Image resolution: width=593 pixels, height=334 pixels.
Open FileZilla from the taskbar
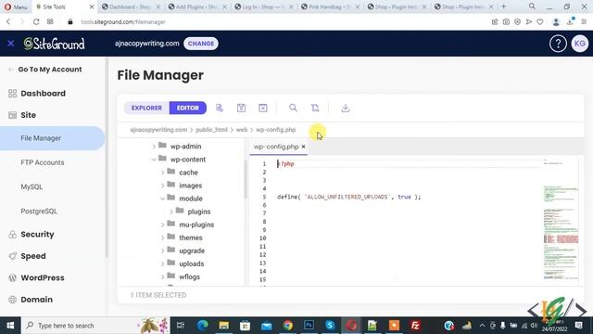pos(415,326)
